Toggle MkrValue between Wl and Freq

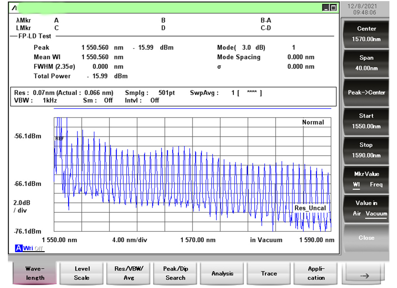point(366,179)
